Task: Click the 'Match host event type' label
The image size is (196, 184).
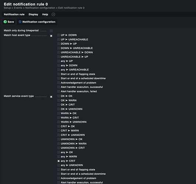Action: [17, 35]
